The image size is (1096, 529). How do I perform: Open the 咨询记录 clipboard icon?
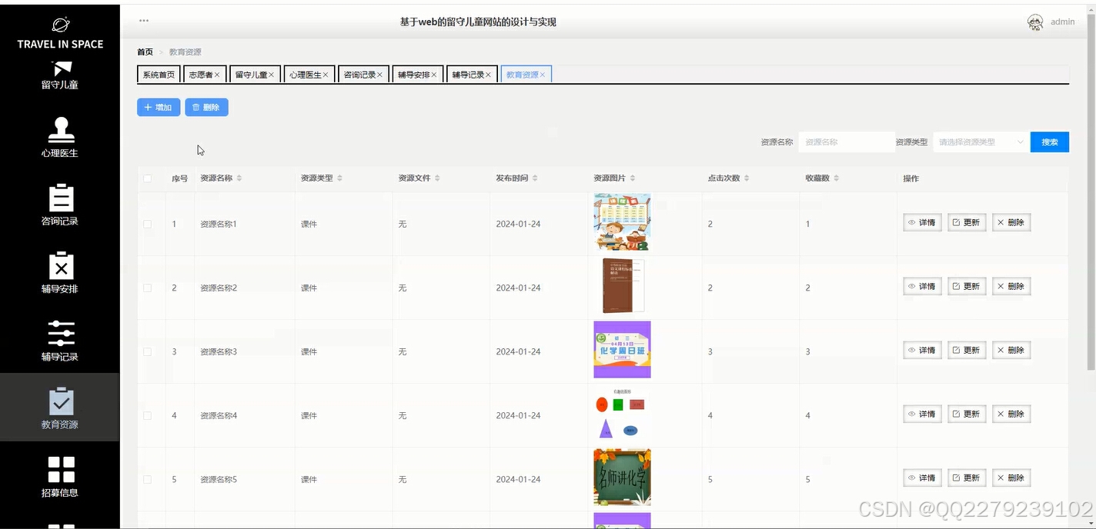tap(61, 197)
